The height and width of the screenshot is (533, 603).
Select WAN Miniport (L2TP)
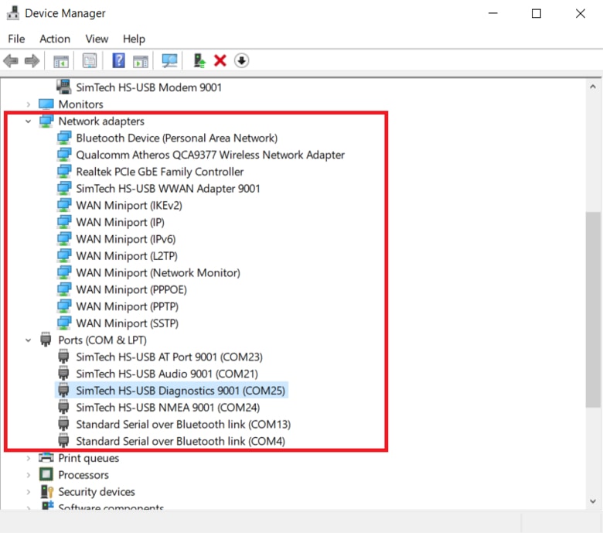(127, 256)
